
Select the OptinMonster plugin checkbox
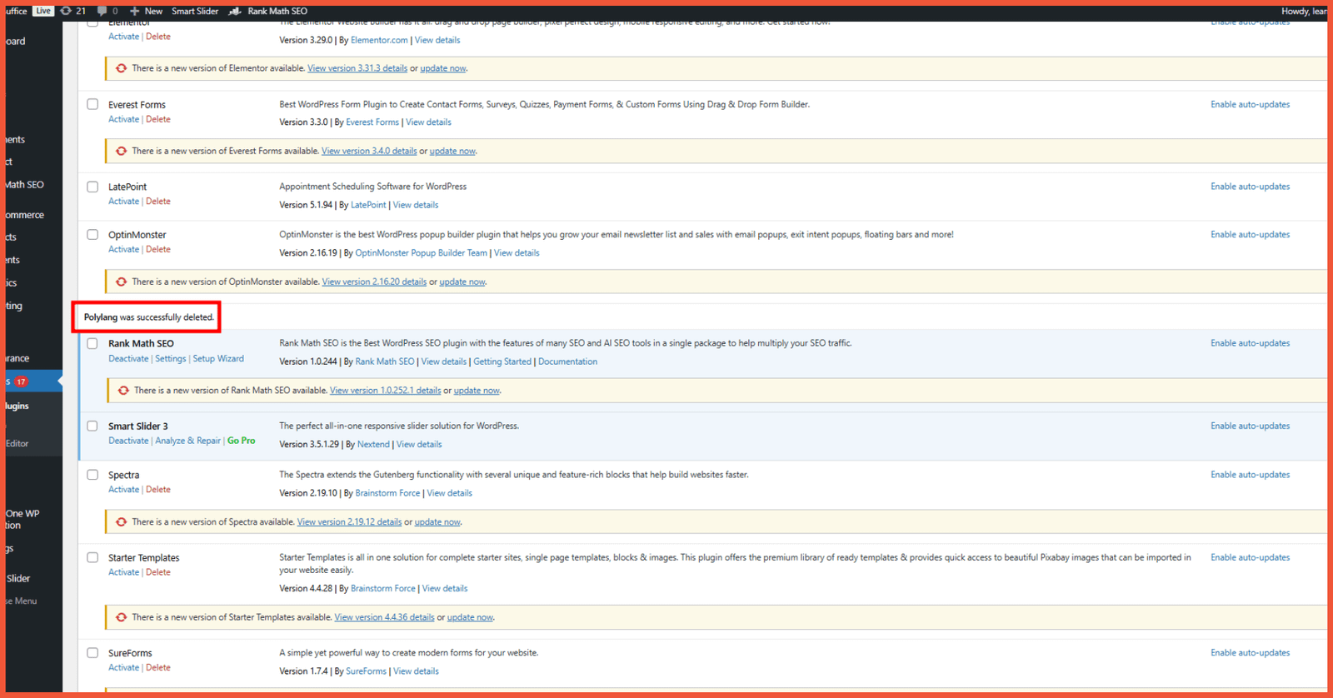(92, 234)
